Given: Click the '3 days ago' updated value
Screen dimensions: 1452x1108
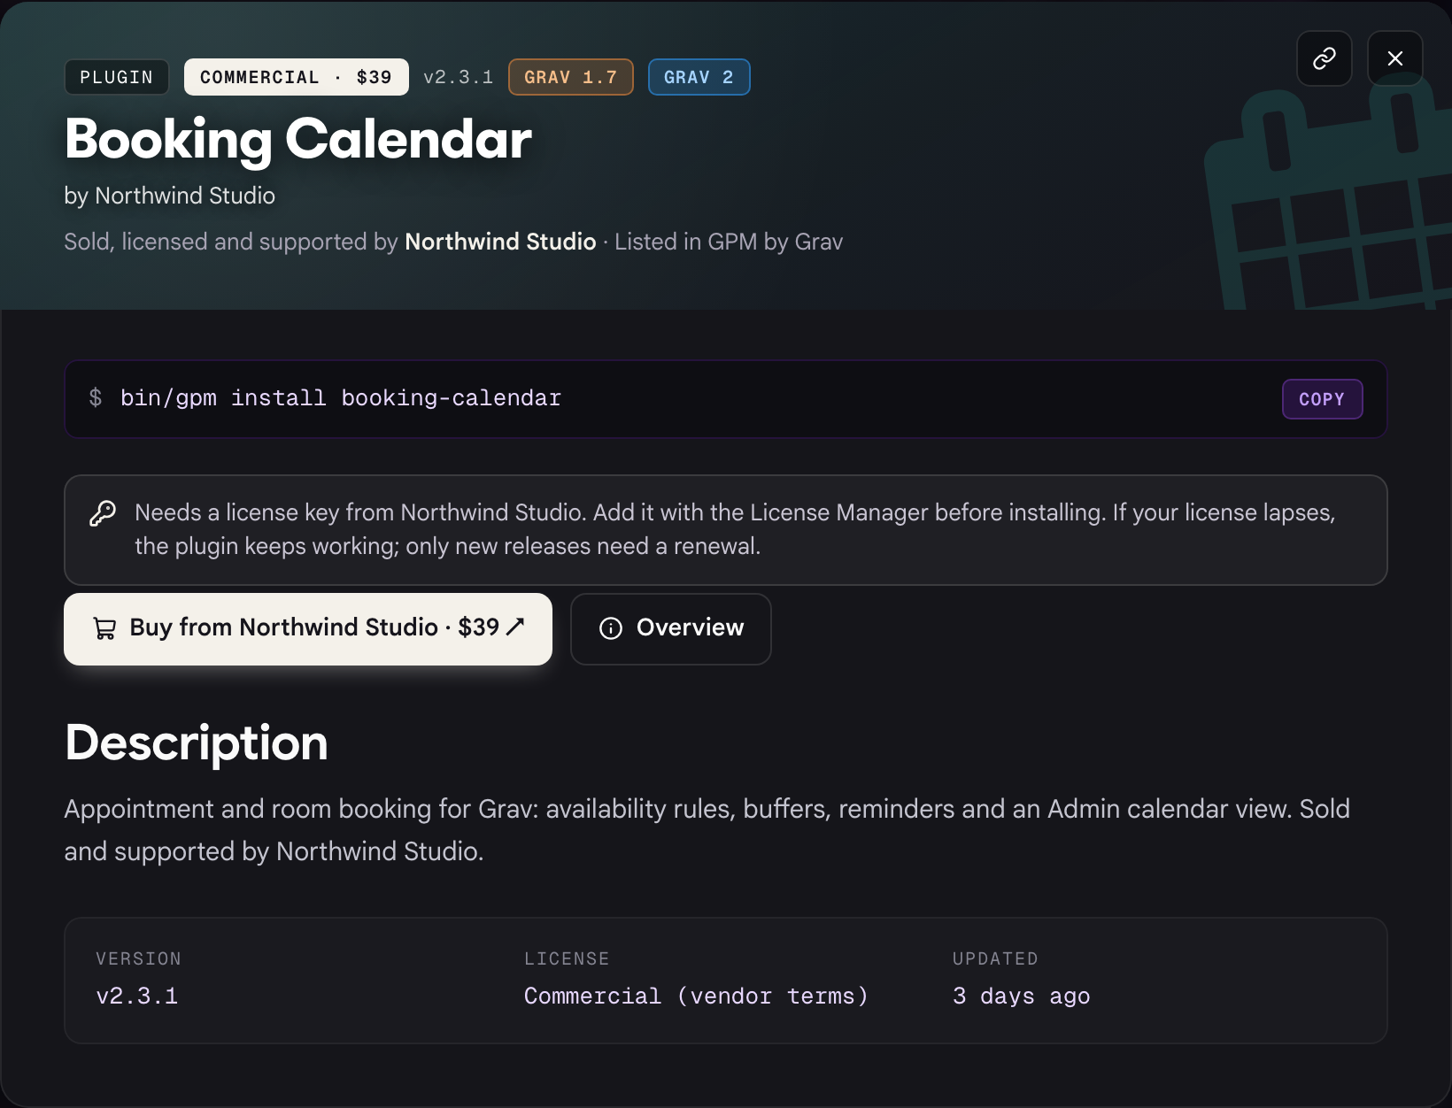Looking at the screenshot, I should pyautogui.click(x=1021, y=996).
